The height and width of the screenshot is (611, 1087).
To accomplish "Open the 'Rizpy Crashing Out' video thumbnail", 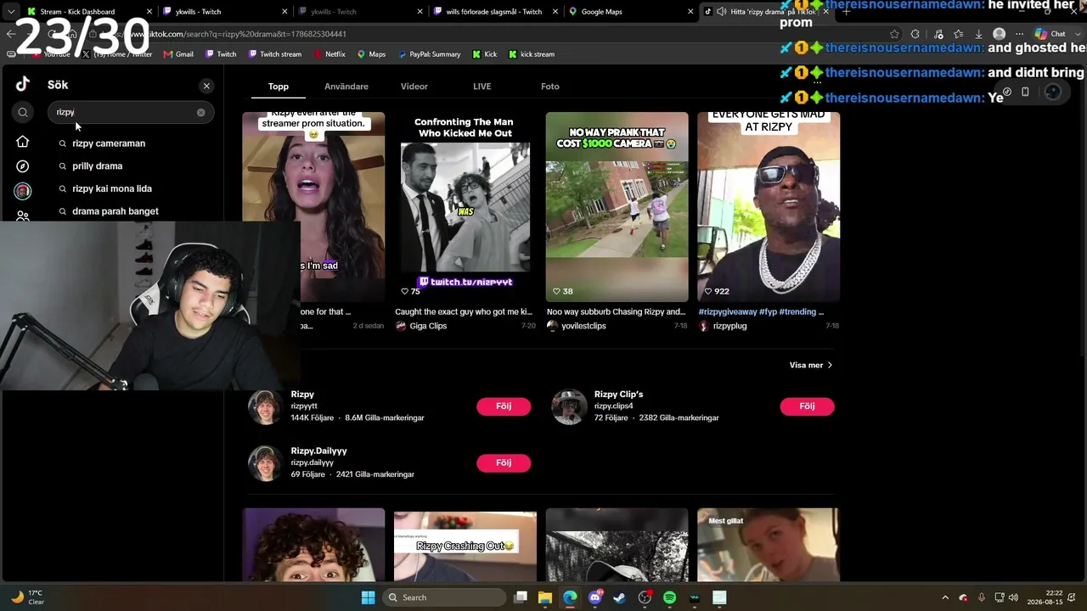I will click(465, 545).
